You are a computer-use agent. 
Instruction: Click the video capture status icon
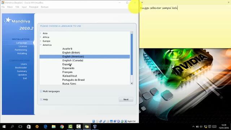pos(115,121)
